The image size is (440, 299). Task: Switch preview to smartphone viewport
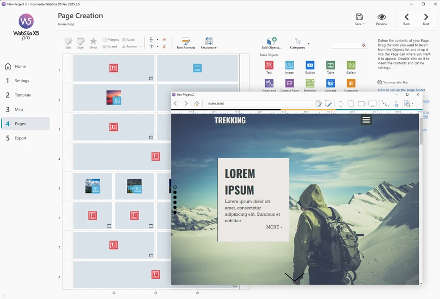pos(340,104)
